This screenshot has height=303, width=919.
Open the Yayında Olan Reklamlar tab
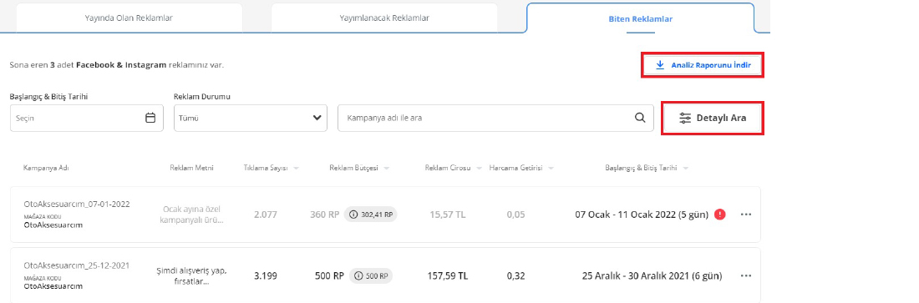coord(129,18)
